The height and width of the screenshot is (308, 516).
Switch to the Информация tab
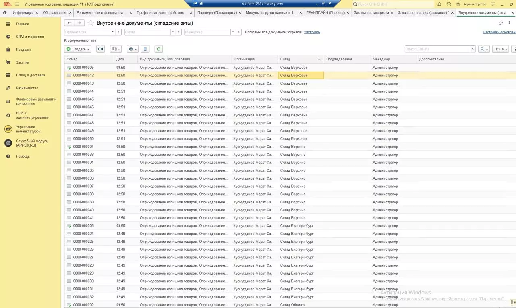(x=23, y=13)
